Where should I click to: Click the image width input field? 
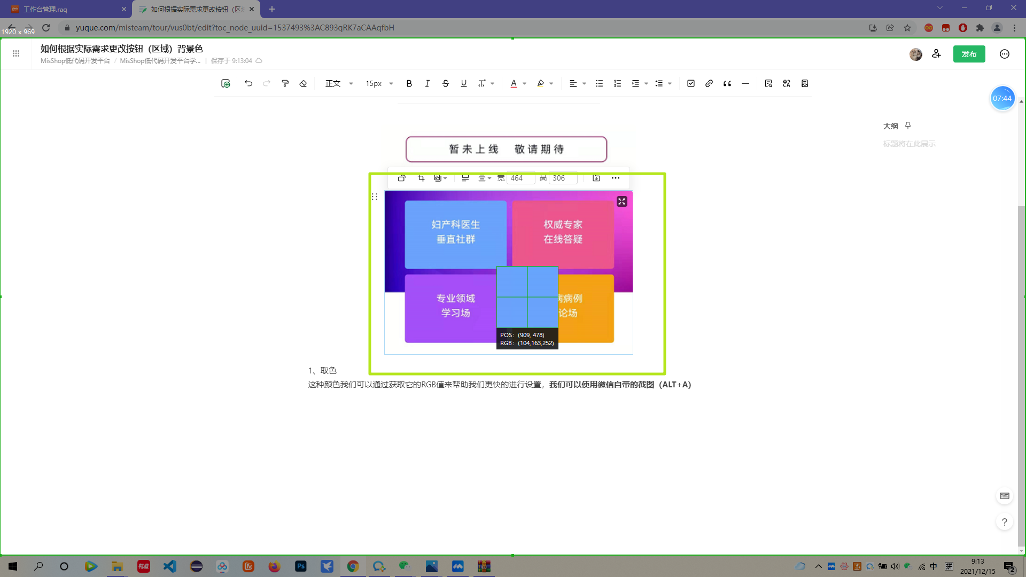[520, 178]
